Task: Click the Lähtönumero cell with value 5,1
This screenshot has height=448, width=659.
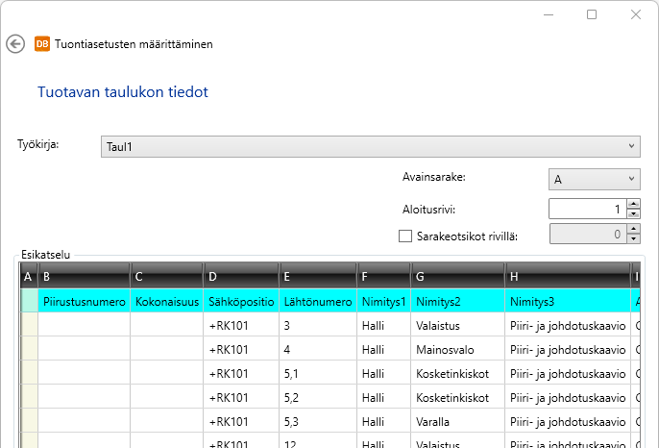Action: coord(317,374)
